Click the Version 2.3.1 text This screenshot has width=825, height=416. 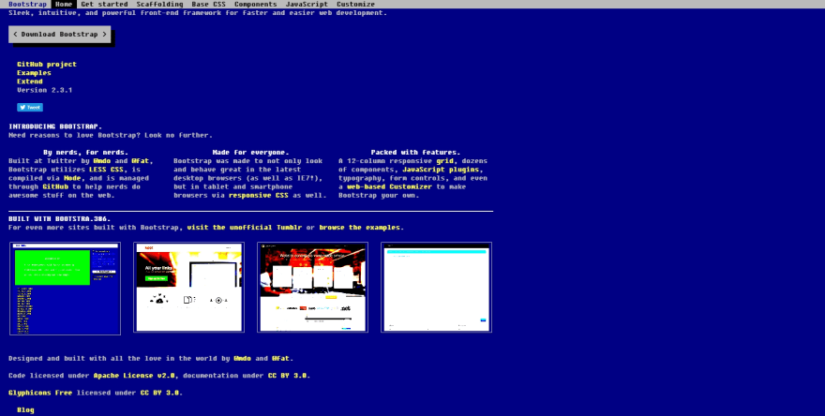coord(45,90)
